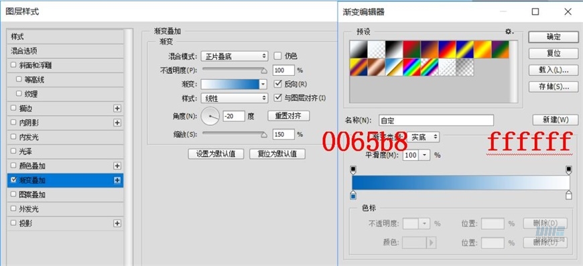The image size is (583, 266).
Task: Uncheck the 渐变叠加 checkbox
Action: click(x=14, y=180)
